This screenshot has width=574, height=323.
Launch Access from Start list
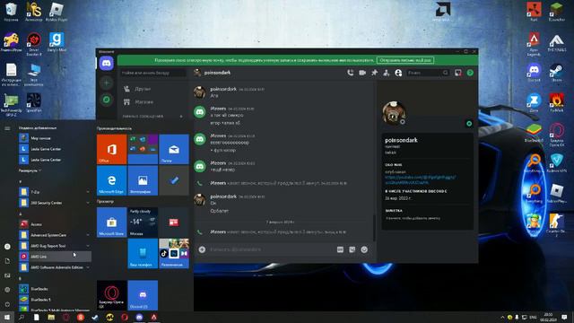tap(55, 224)
